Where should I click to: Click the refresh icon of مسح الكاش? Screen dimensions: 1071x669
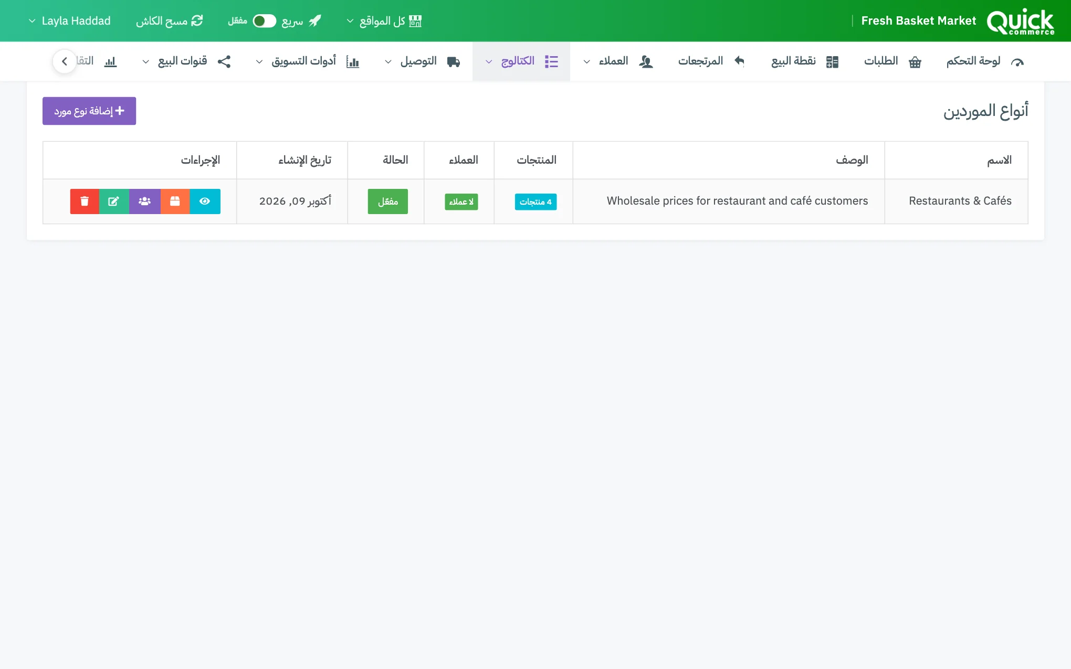(197, 21)
